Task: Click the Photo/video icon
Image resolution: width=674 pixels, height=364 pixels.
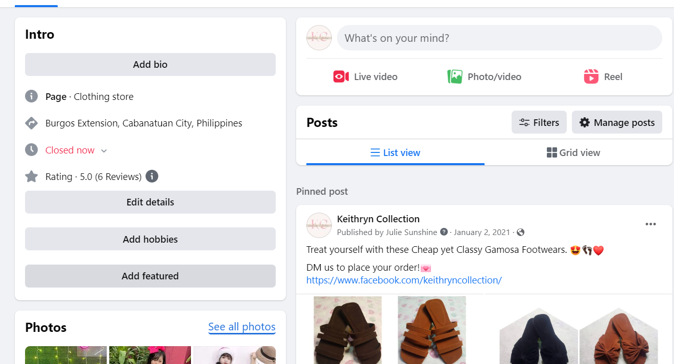Action: [x=454, y=77]
